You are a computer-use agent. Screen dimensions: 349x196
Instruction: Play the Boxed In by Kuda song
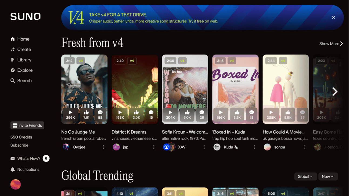221,114
